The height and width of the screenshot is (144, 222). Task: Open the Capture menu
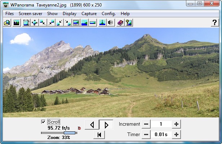[x=89, y=14]
